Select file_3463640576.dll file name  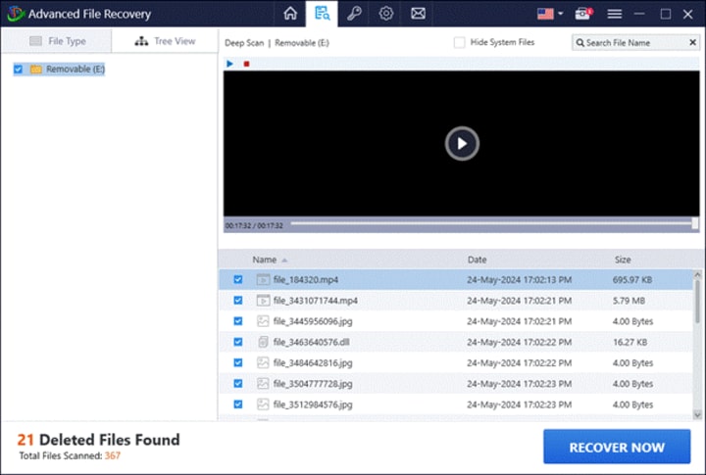tap(312, 342)
